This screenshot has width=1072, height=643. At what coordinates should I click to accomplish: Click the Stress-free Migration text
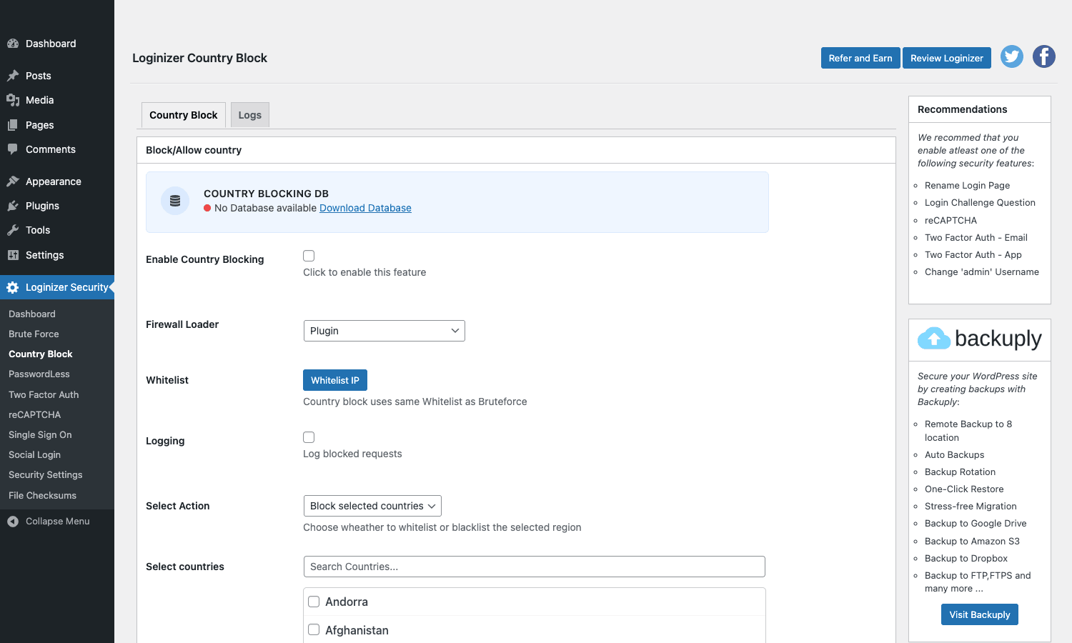click(x=971, y=506)
